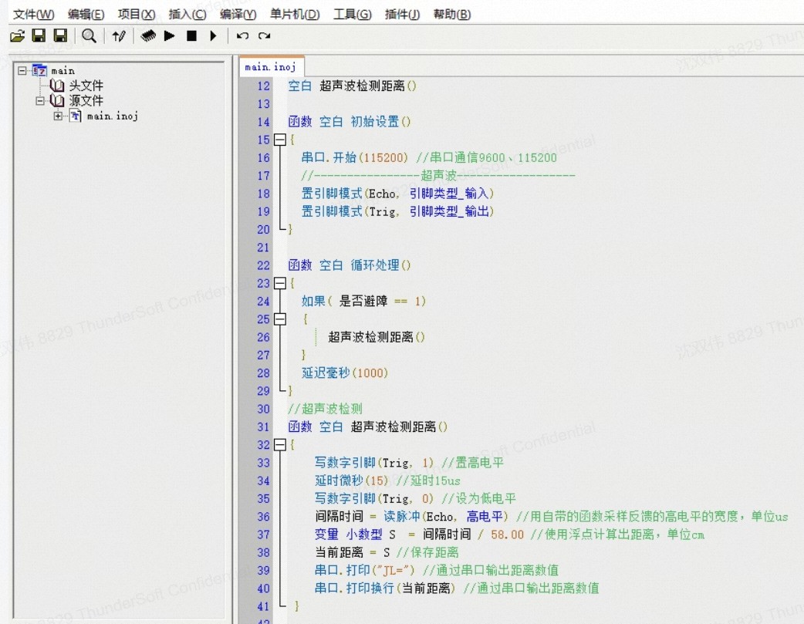
Task: Click the 置引脚模式(Echo line of code
Action: point(397,194)
